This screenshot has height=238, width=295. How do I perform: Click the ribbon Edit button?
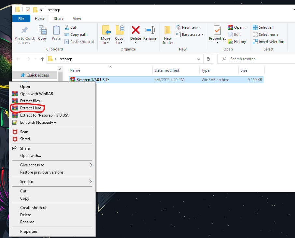point(234,35)
